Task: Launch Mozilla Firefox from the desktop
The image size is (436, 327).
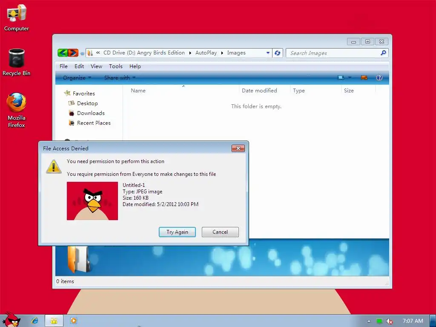Action: 17,110
